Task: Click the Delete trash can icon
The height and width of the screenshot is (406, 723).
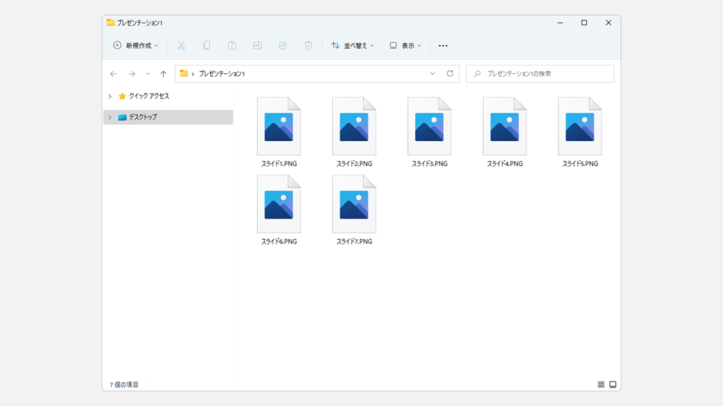Action: click(309, 45)
